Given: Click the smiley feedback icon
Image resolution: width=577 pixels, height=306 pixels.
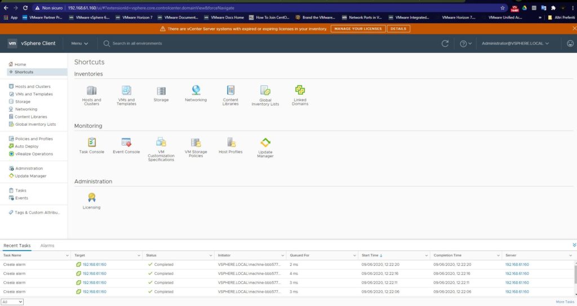Looking at the screenshot, I should [570, 43].
